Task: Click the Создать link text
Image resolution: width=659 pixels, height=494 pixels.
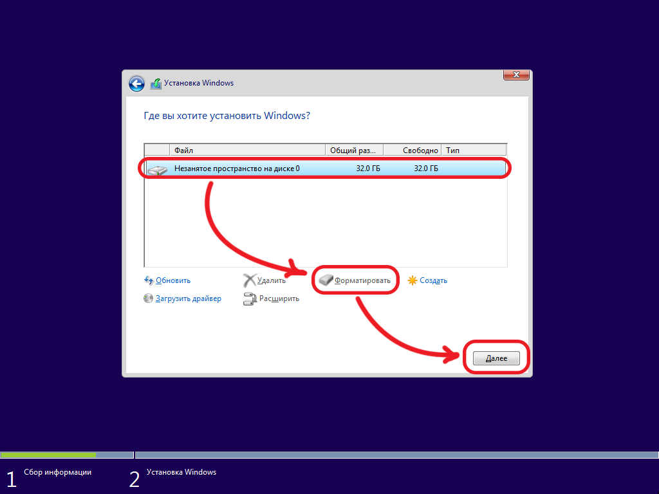Action: (433, 280)
